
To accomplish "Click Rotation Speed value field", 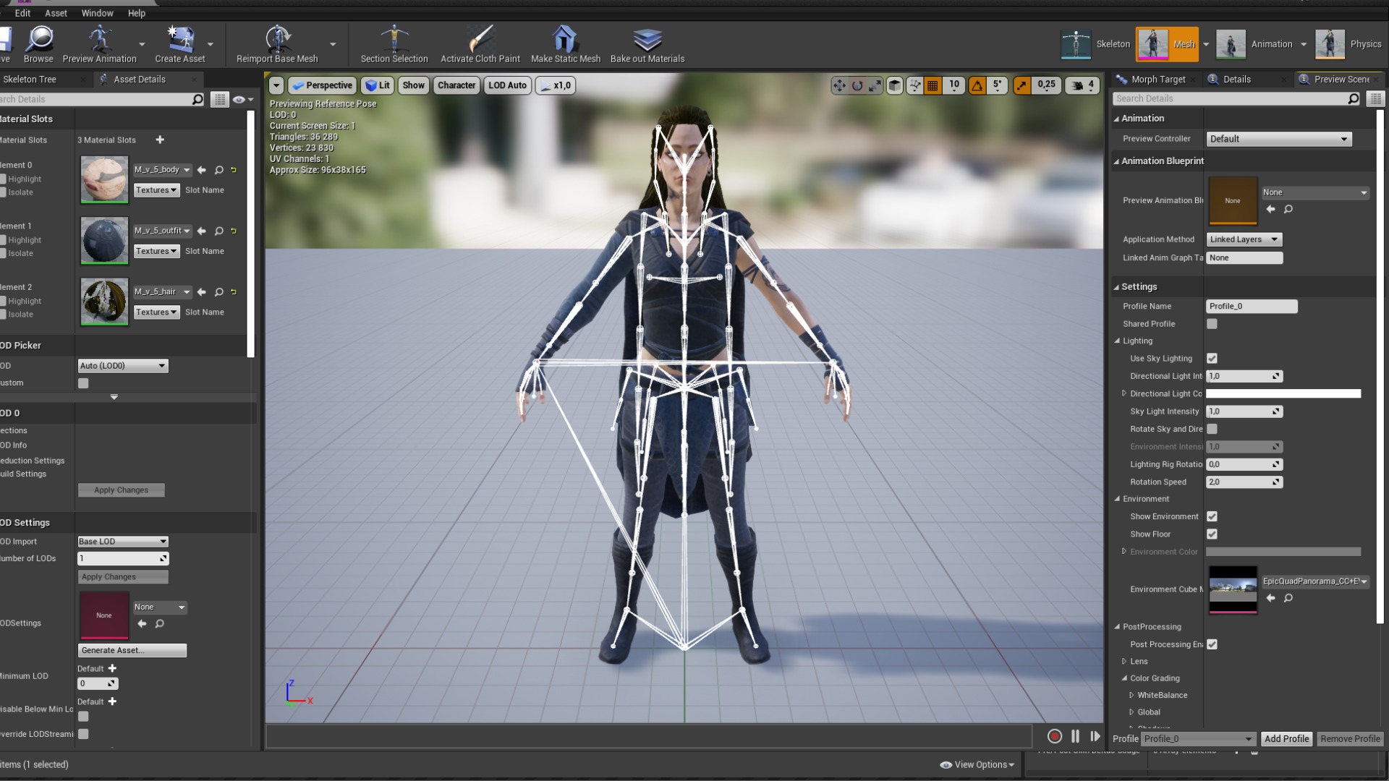I will (1244, 482).
